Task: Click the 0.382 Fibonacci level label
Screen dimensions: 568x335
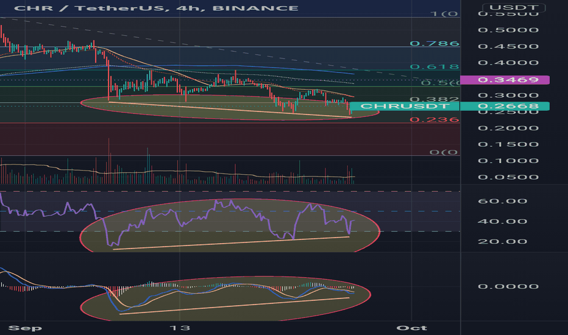Action: pyautogui.click(x=435, y=99)
